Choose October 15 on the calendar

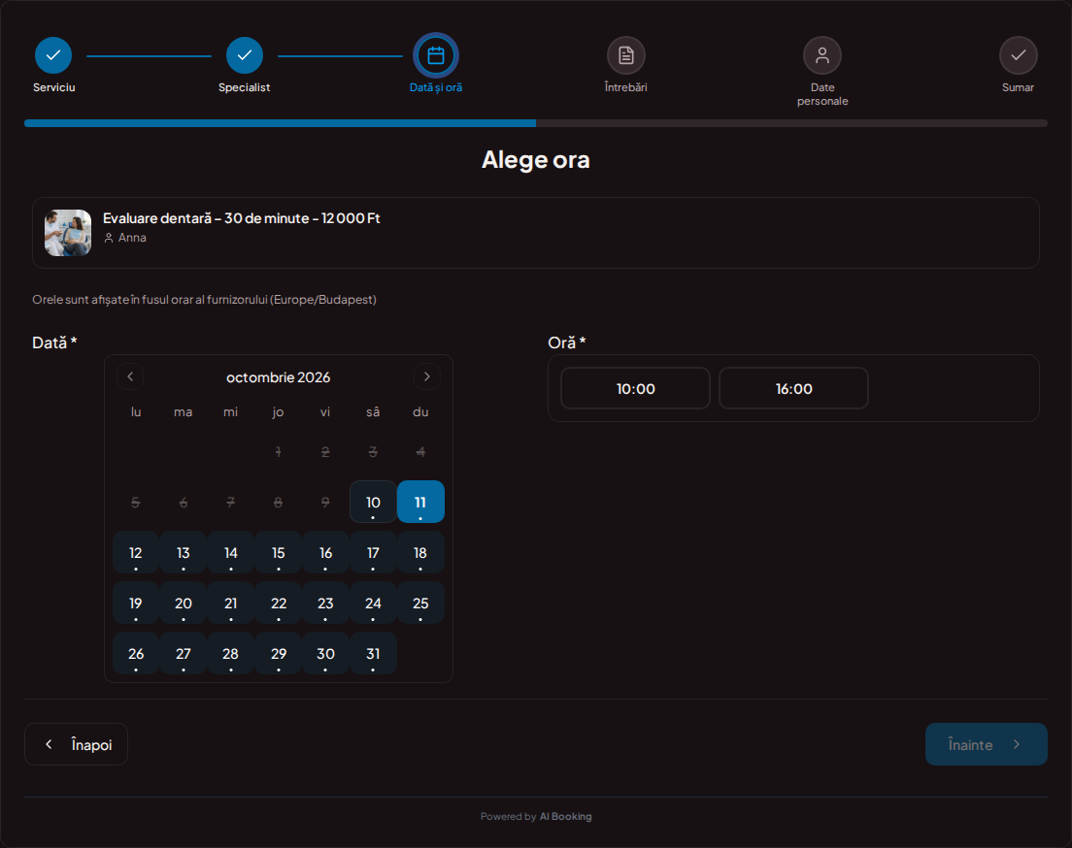point(279,553)
